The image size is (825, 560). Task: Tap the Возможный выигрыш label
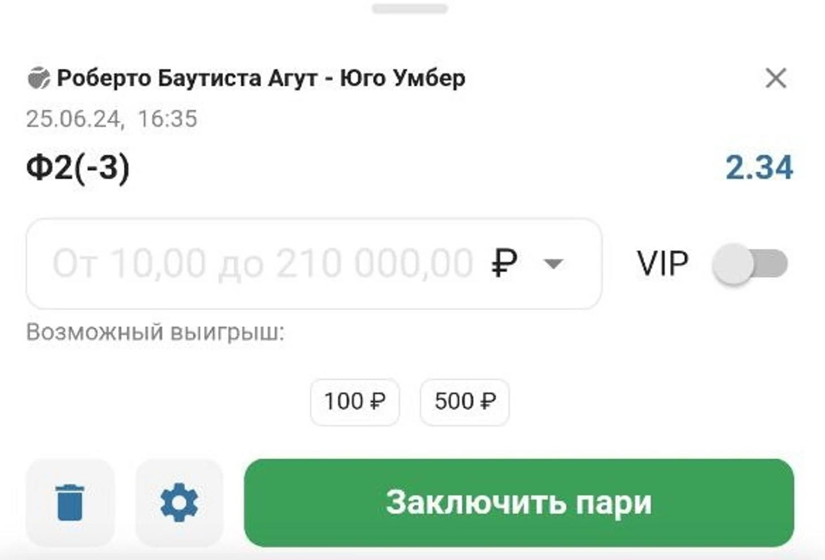(x=155, y=332)
